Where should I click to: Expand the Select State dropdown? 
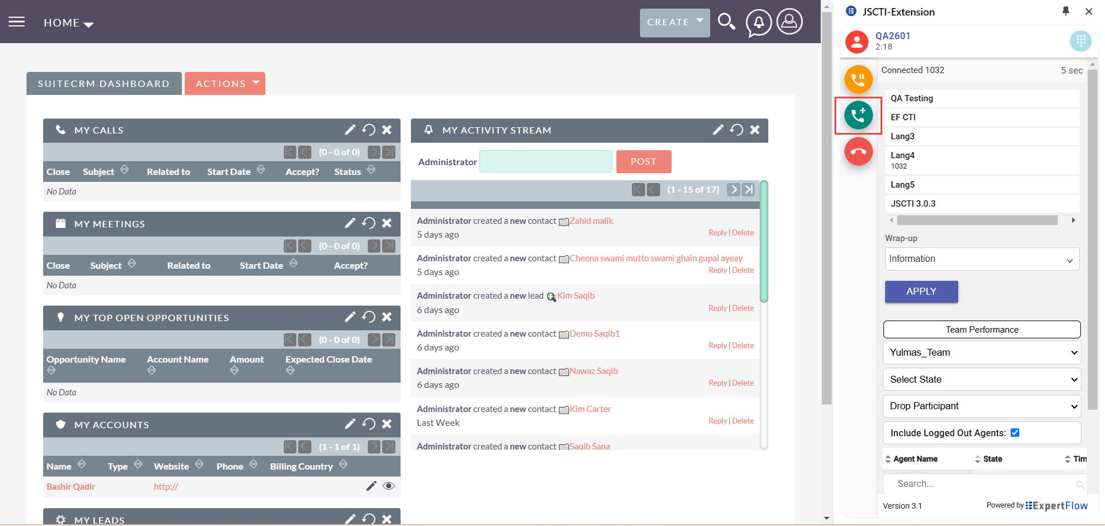981,380
